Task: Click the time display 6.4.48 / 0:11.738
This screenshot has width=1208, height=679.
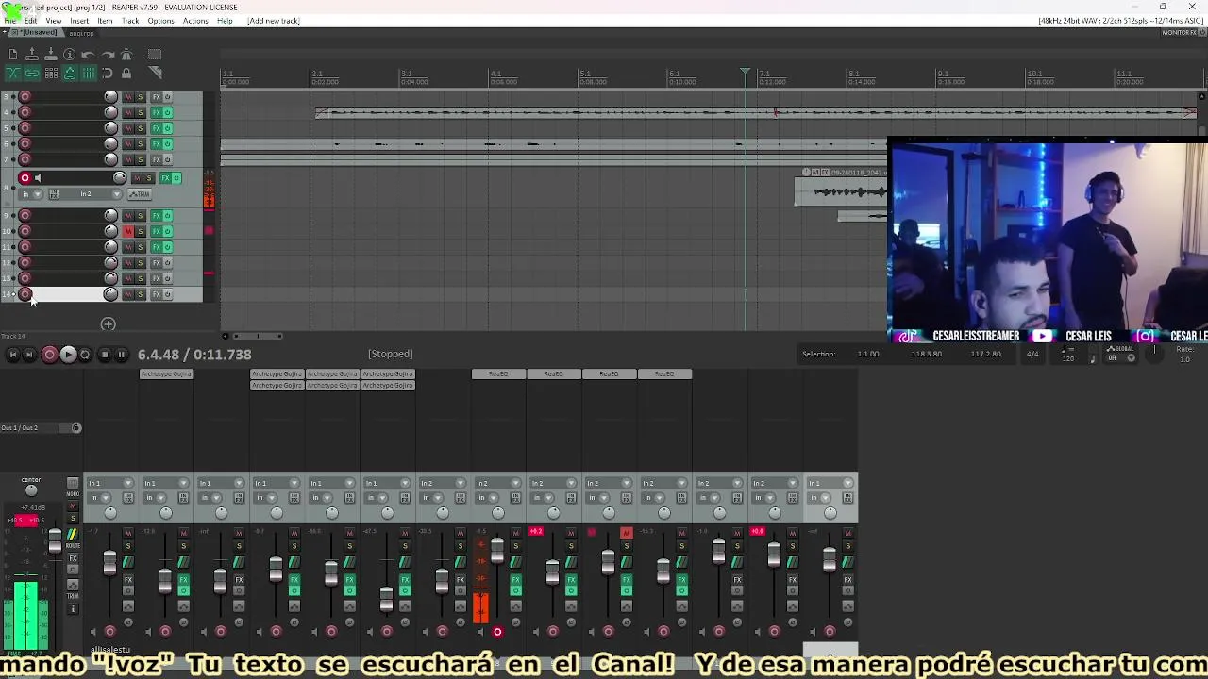Action: pyautogui.click(x=194, y=355)
